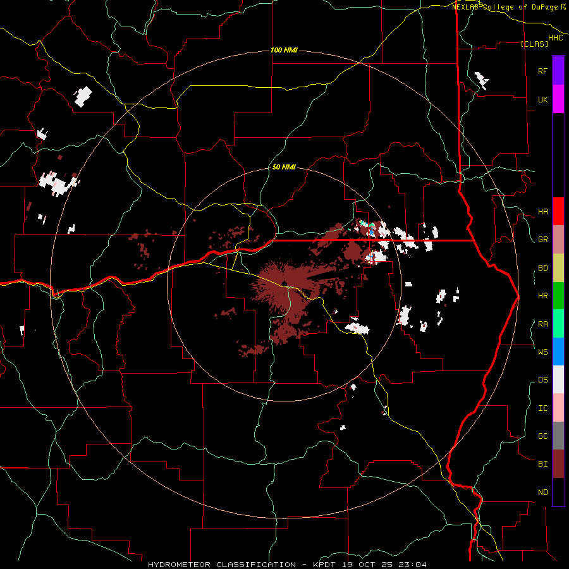Click the radar site center marker
This screenshot has height=569, width=569.
[x=284, y=283]
